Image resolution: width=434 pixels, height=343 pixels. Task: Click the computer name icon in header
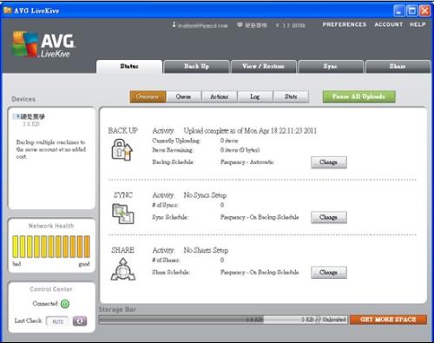tap(240, 24)
